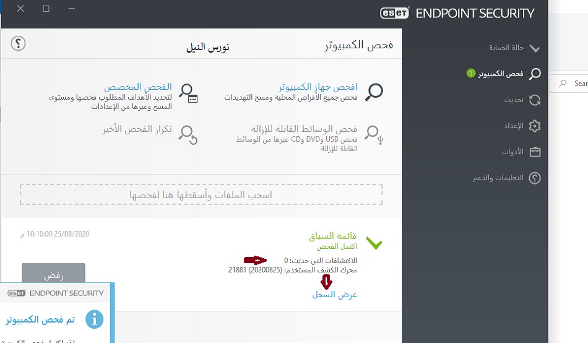Click the setup gear icon in sidebar
Image resolution: width=588 pixels, height=343 pixels.
coord(535,126)
